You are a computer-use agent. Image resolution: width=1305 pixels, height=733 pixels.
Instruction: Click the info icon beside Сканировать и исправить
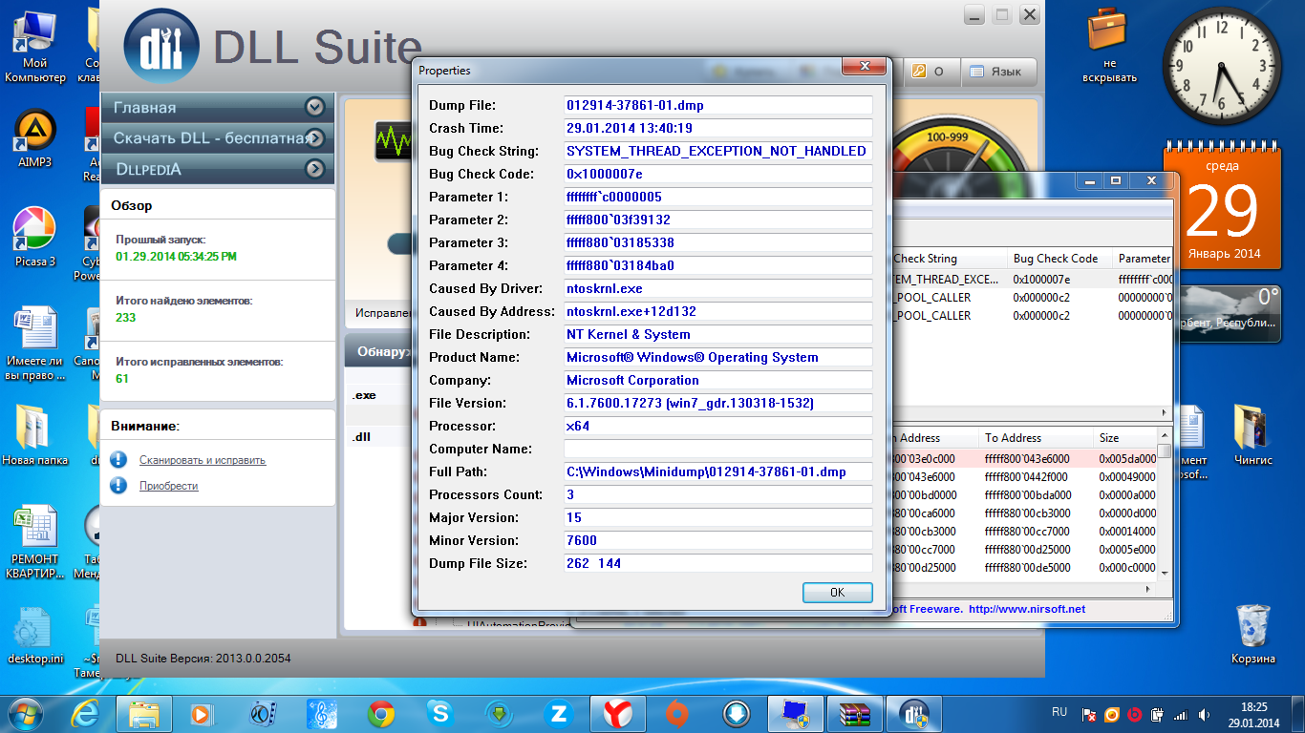[118, 460]
